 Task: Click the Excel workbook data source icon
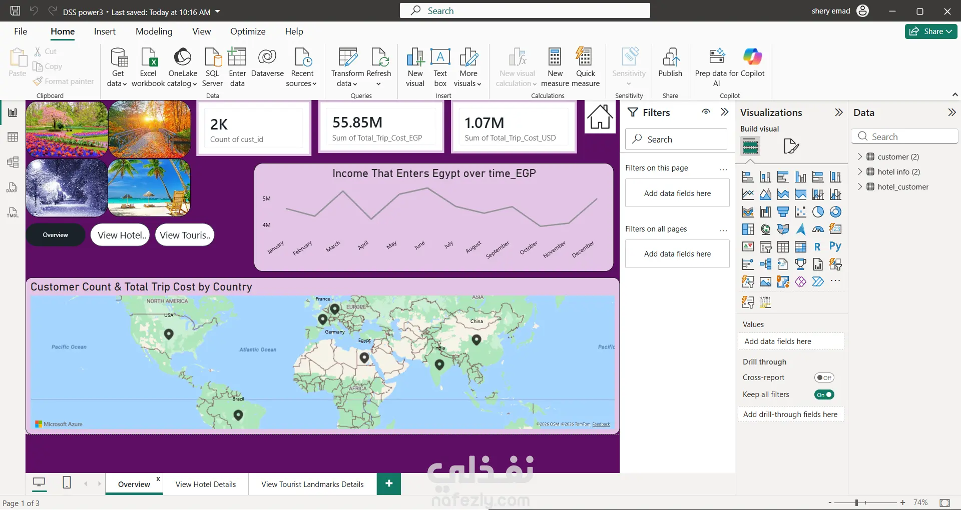(x=149, y=57)
